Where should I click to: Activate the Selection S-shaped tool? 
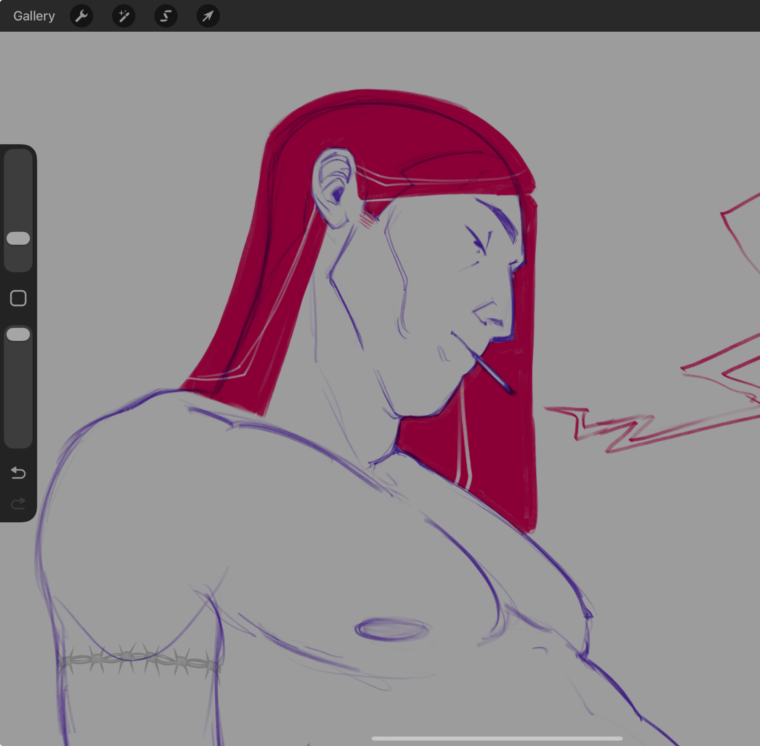tap(166, 16)
